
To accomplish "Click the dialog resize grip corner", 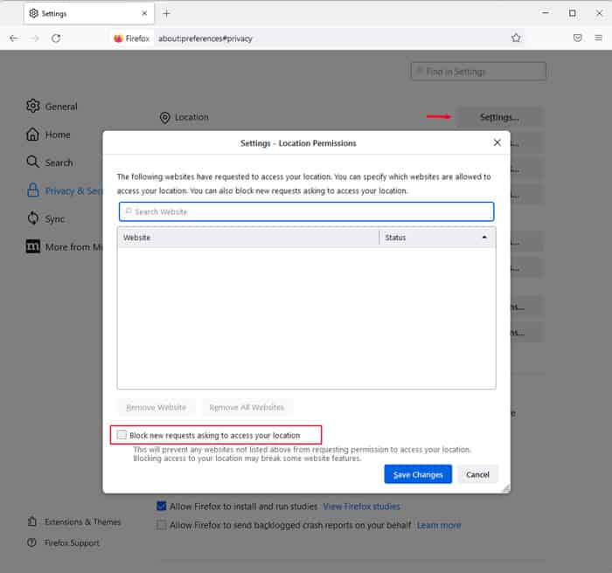I will click(506, 489).
